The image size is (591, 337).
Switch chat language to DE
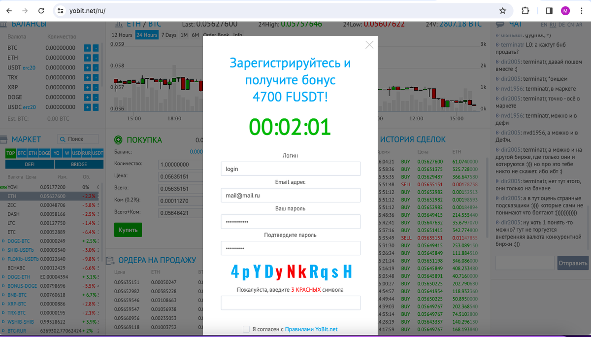[562, 25]
